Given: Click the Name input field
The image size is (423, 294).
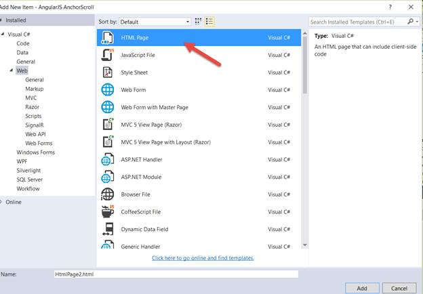Looking at the screenshot, I should [176, 274].
